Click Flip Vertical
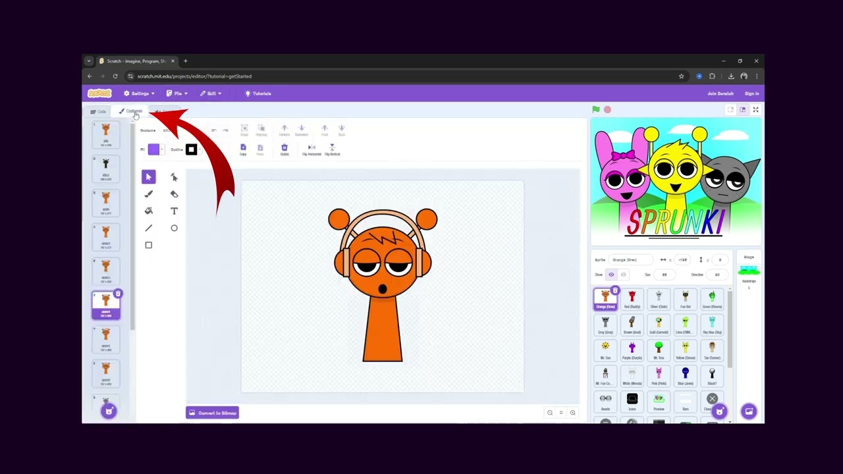The height and width of the screenshot is (474, 843). click(332, 149)
